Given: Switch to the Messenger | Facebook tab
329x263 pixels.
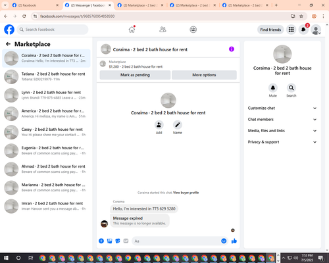Looking at the screenshot, I should (88, 5).
